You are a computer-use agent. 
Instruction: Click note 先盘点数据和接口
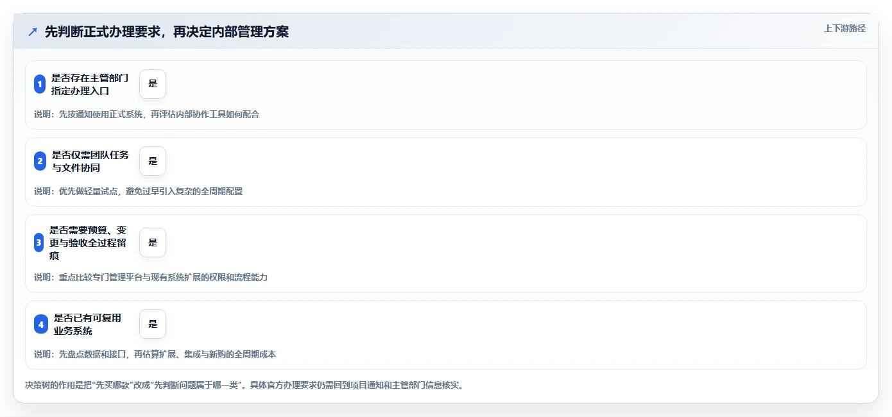[155, 354]
